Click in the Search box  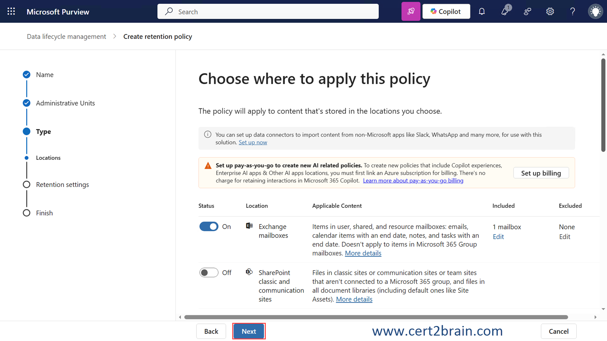(268, 11)
